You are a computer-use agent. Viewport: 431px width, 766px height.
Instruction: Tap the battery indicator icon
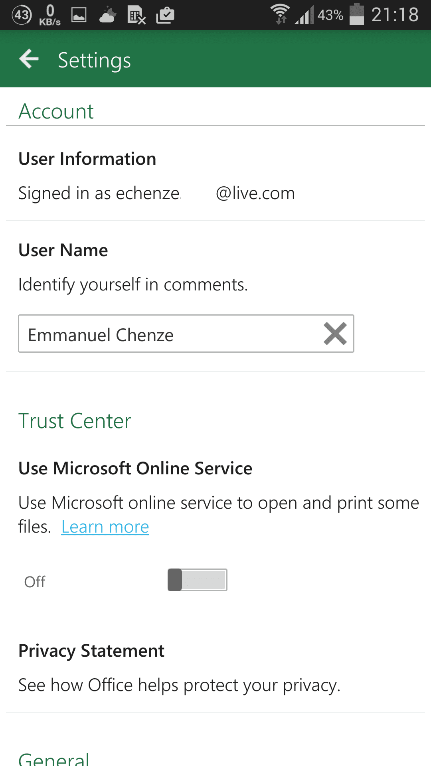pyautogui.click(x=357, y=14)
